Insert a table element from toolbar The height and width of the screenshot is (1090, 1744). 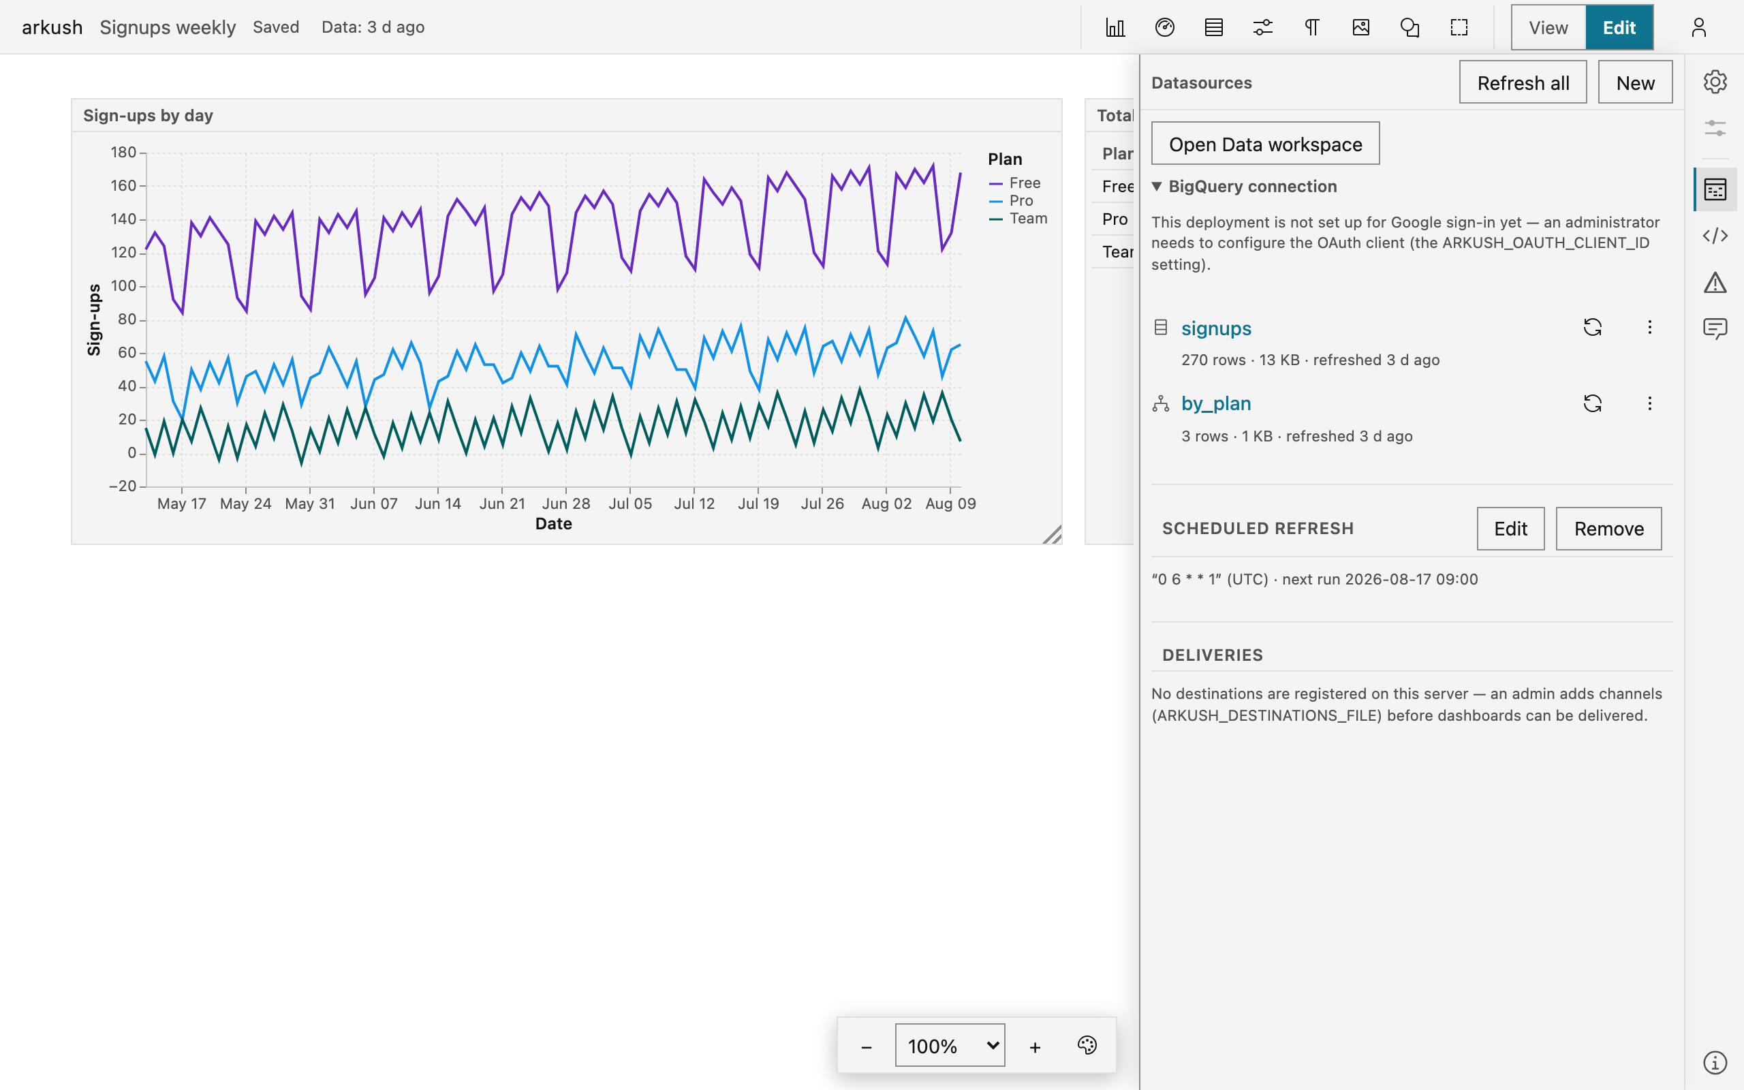[1213, 27]
